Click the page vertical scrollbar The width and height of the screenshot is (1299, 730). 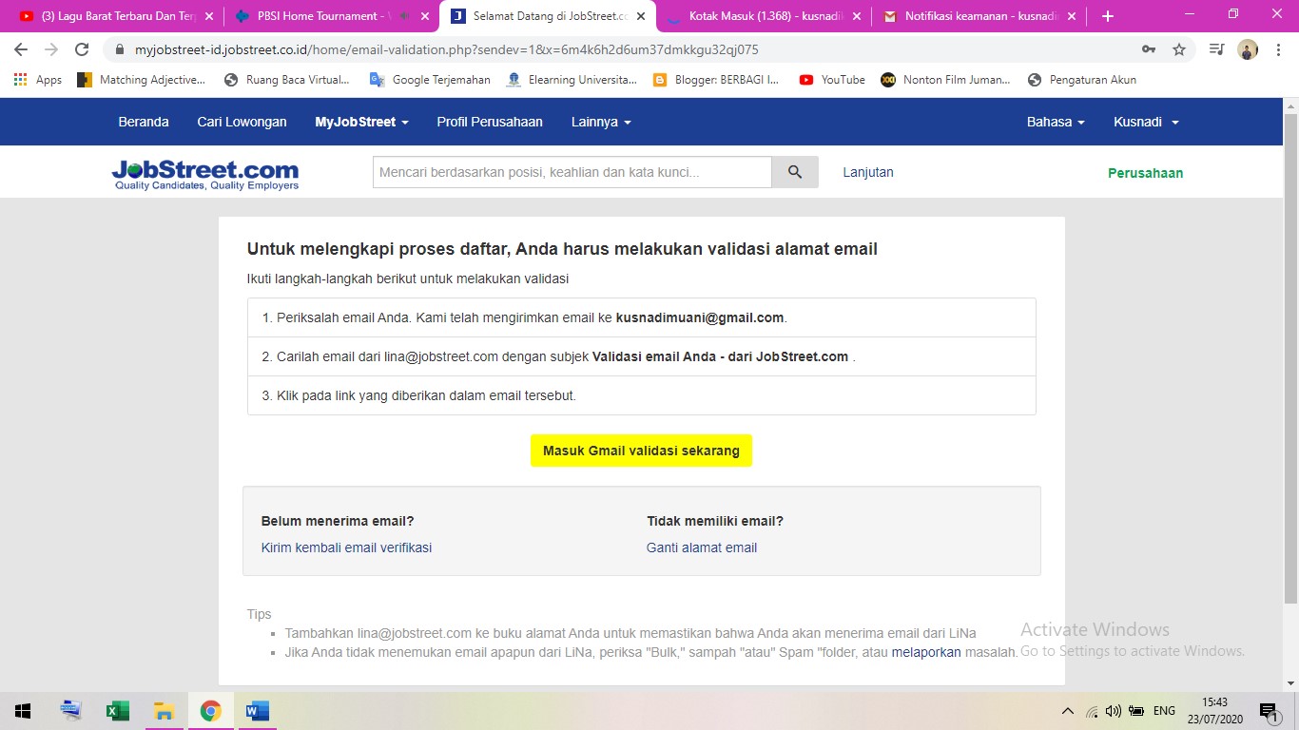click(1290, 357)
